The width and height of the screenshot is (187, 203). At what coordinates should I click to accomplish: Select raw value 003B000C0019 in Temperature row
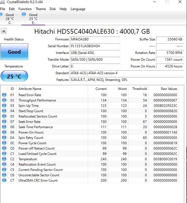coord(165,159)
